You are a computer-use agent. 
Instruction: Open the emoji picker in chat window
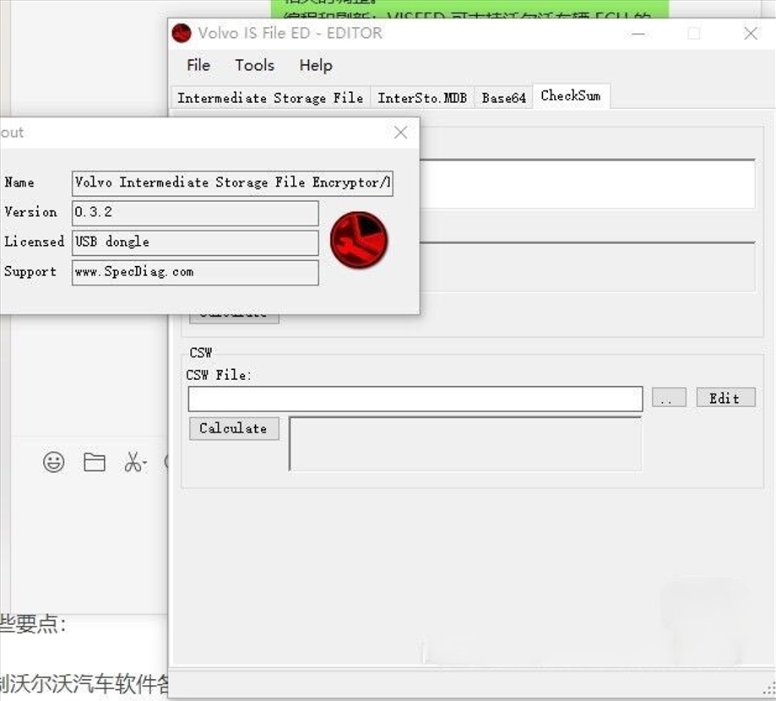pos(53,462)
